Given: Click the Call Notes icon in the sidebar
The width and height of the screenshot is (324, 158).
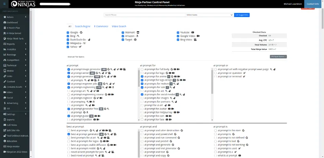Looking at the screenshot, I should [x=4, y=125].
